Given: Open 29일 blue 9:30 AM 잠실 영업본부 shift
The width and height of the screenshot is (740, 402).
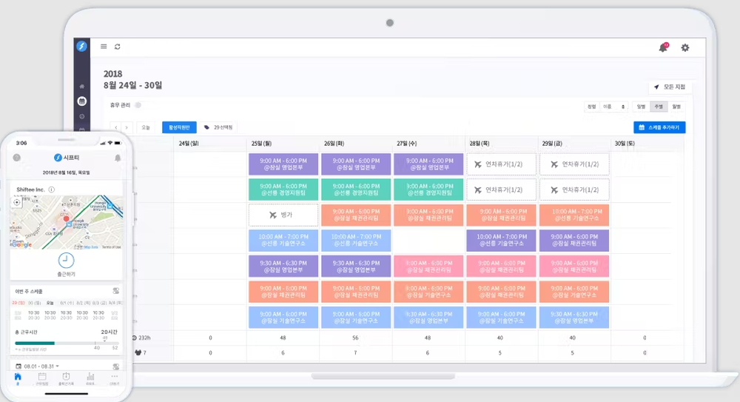Looking at the screenshot, I should point(574,317).
